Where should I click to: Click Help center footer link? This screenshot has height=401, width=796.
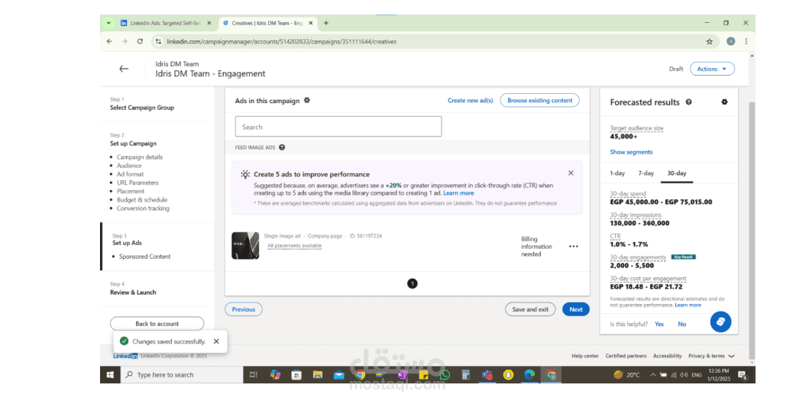pyautogui.click(x=585, y=356)
